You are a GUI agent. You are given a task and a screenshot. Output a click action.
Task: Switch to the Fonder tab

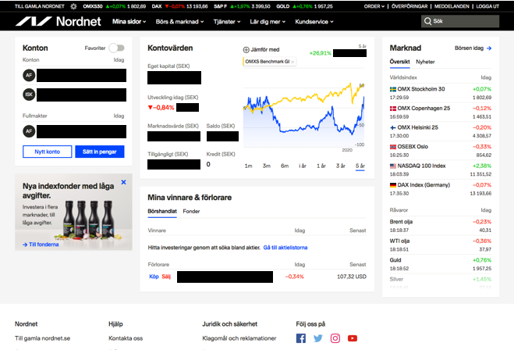tap(191, 211)
